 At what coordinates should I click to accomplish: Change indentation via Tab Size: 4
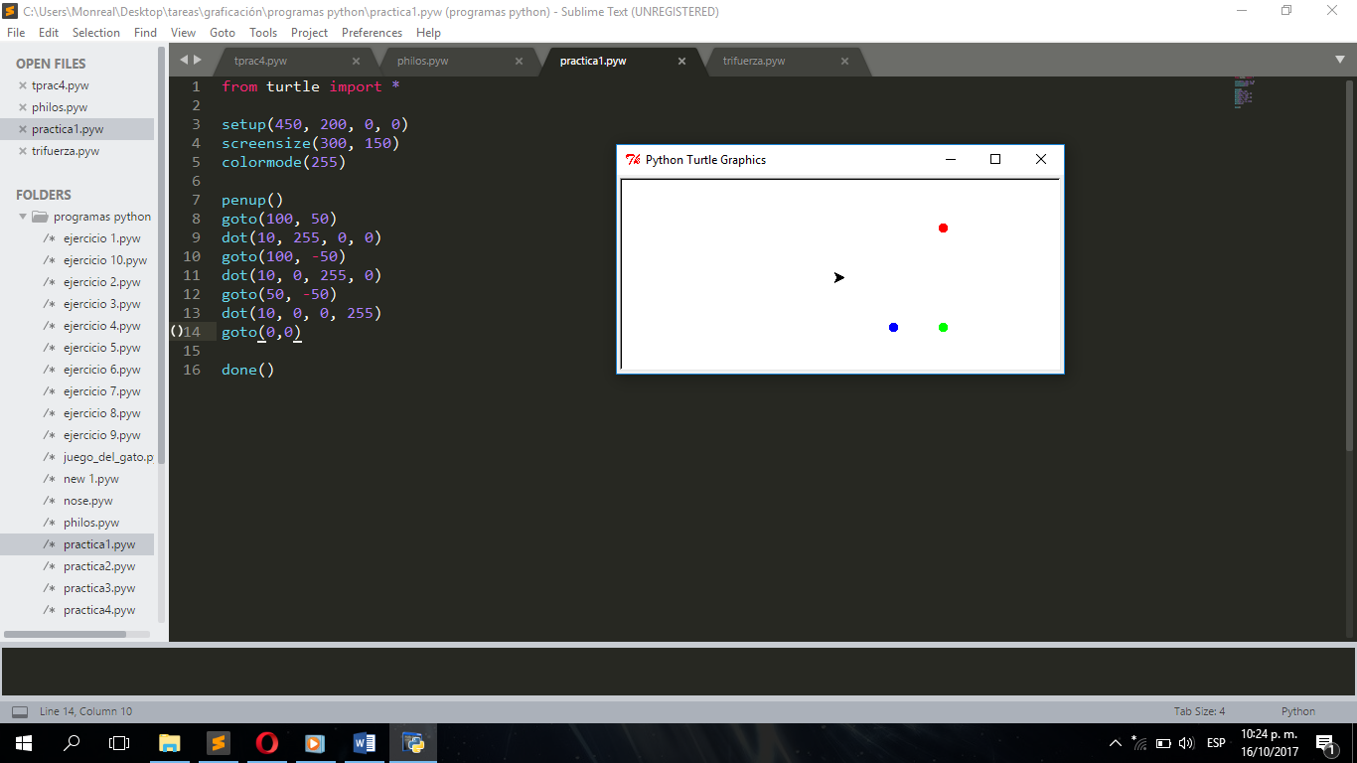coord(1199,711)
